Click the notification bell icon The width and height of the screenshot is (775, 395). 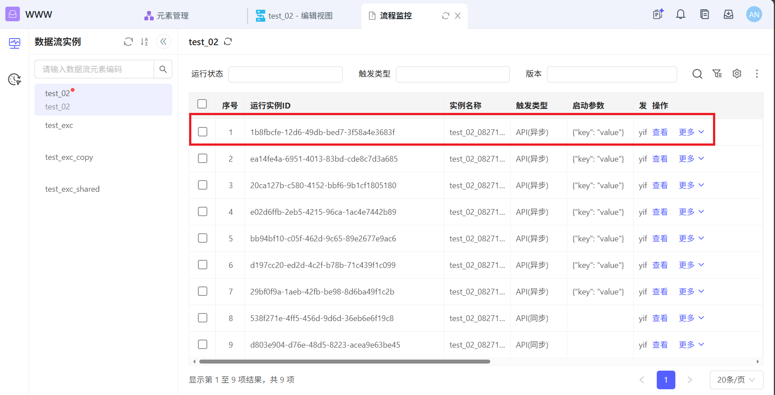[x=680, y=15]
